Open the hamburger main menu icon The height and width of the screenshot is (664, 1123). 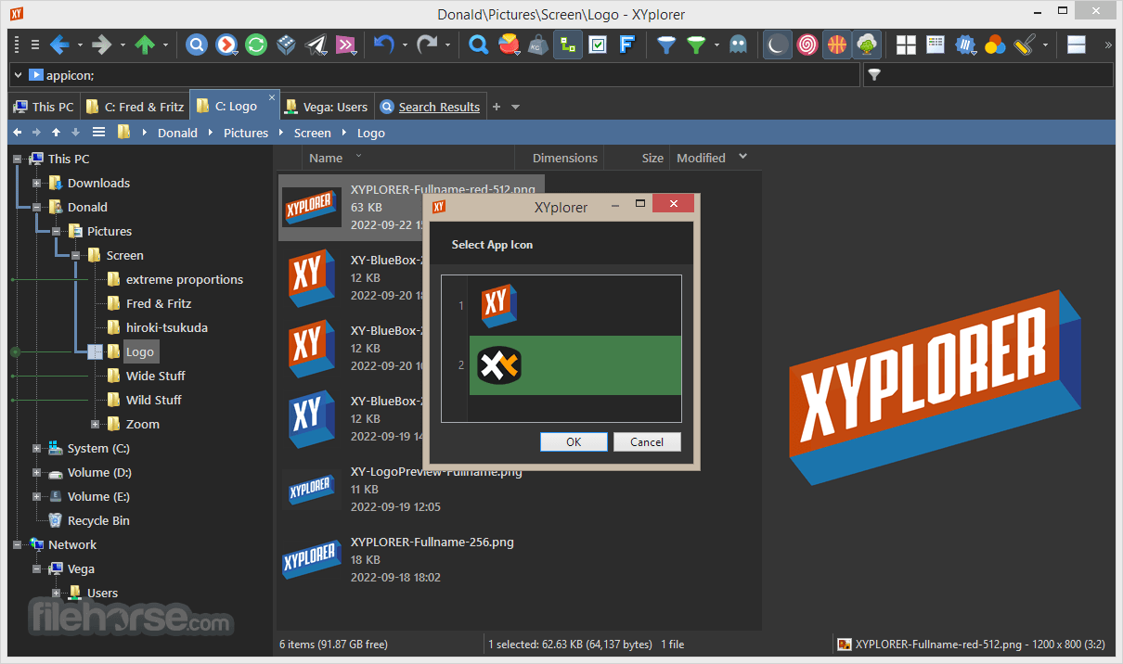tap(34, 44)
